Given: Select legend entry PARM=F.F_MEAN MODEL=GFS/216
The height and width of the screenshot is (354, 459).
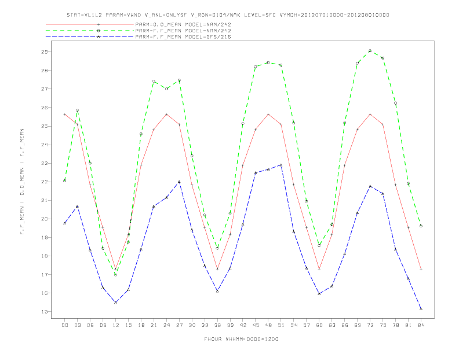Looking at the screenshot, I should click(183, 37).
